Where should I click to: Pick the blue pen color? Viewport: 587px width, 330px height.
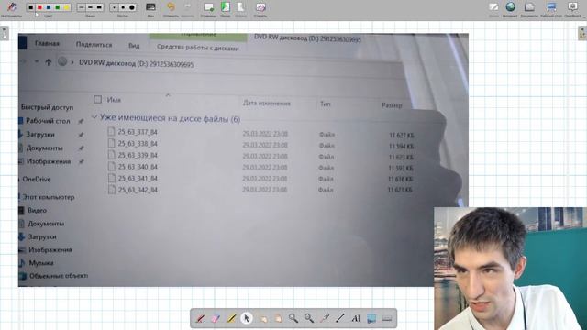(x=49, y=7)
